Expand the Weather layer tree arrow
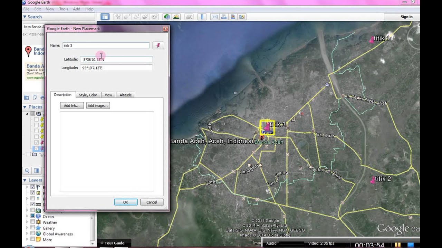Screen dimensions: 442x248 27,222
